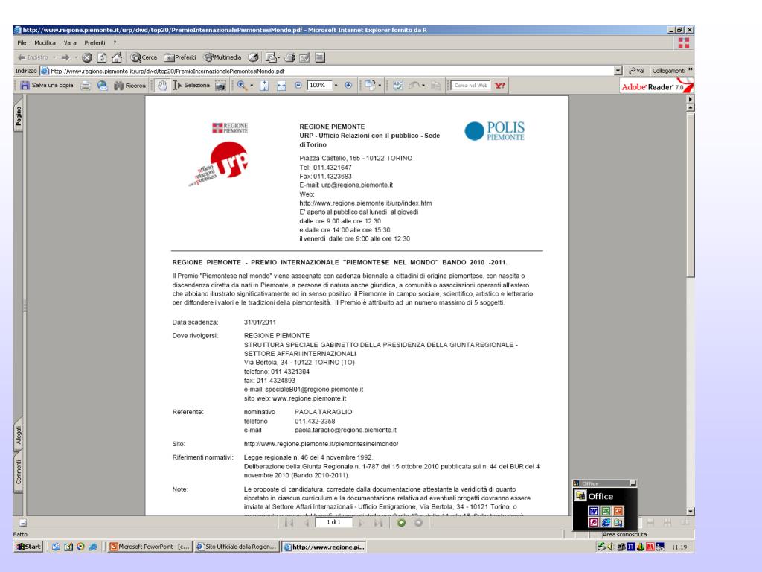This screenshot has width=762, height=572.
Task: Click email urp@regione.piemonte.it in the document
Action: [x=356, y=185]
